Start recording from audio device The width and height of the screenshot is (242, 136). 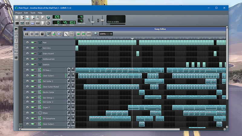tap(32, 34)
